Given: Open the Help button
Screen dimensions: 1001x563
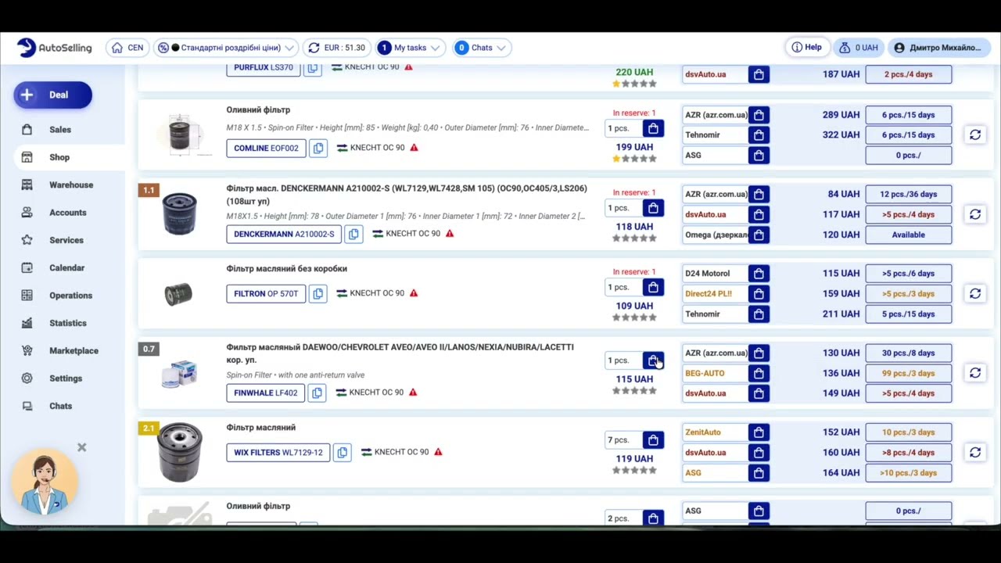Looking at the screenshot, I should pos(806,48).
